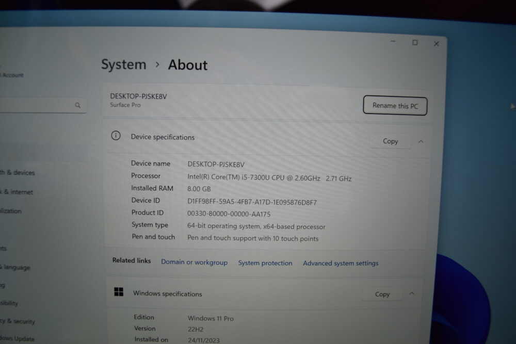Click the Surface Pro model text
The width and height of the screenshot is (516, 344).
[125, 105]
